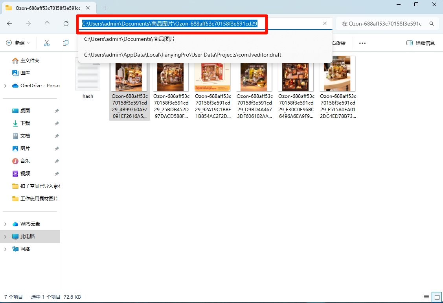Expand the 网络 tree node
This screenshot has height=303, width=443.
click(5, 249)
